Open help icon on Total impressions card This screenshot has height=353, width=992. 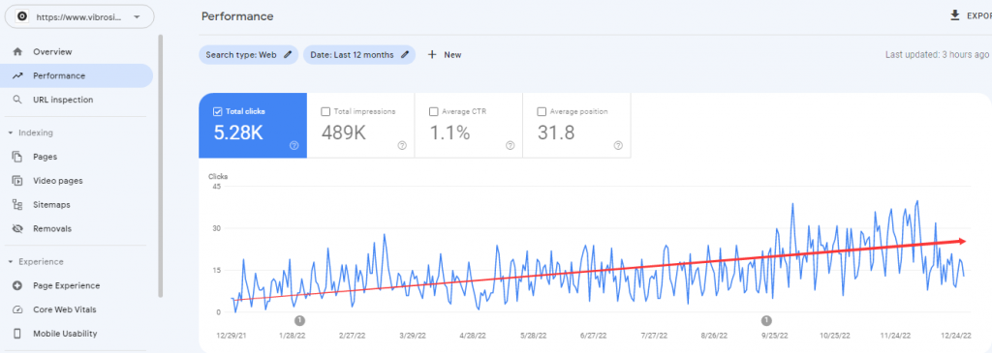coord(402,145)
